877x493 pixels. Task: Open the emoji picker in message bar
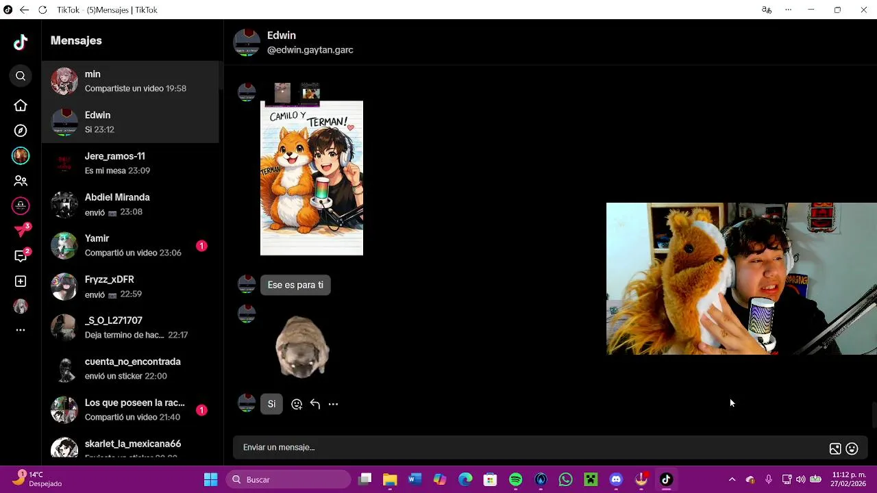pyautogui.click(x=852, y=448)
